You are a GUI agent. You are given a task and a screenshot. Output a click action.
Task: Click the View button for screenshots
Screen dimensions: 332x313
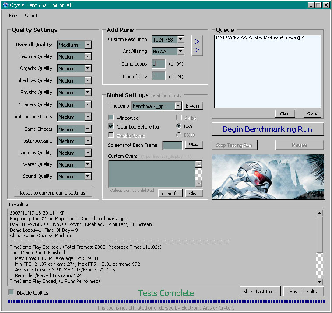(194, 145)
